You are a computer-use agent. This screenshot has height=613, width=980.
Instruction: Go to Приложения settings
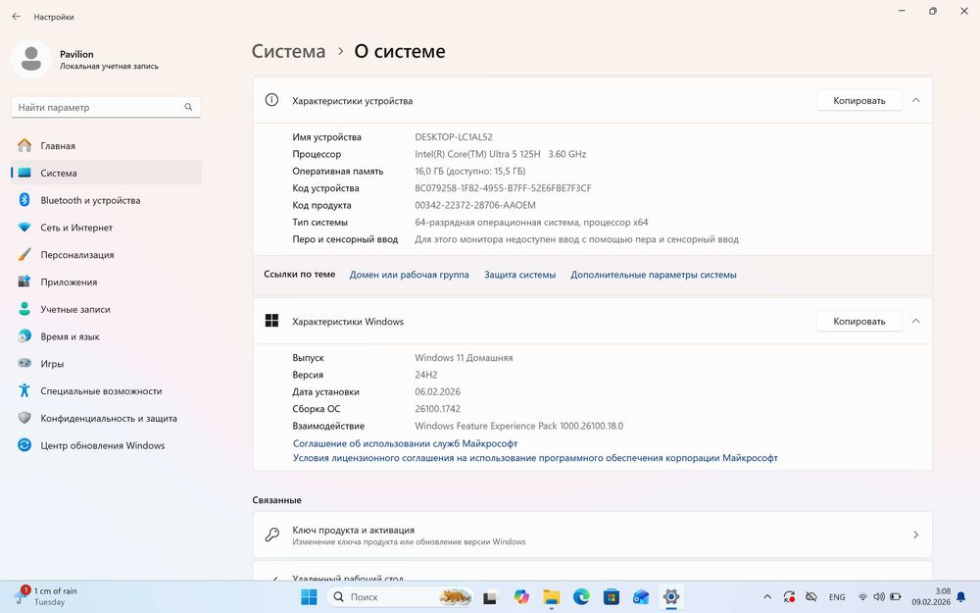click(106, 281)
